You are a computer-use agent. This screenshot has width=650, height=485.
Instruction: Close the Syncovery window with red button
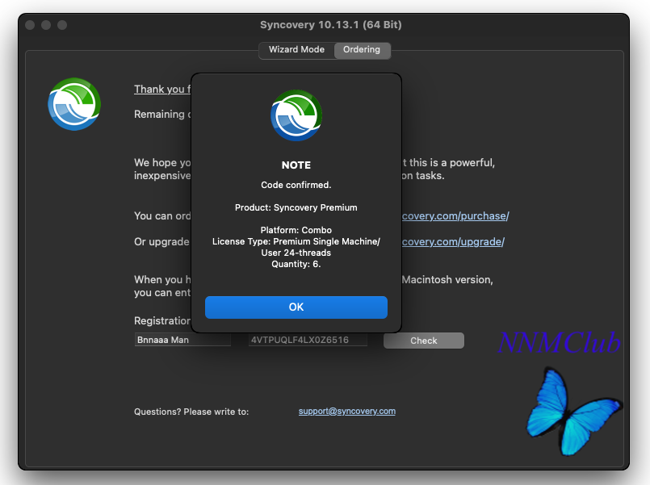30,25
